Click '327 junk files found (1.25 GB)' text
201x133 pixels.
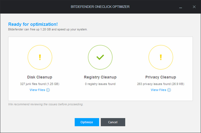point(40,84)
